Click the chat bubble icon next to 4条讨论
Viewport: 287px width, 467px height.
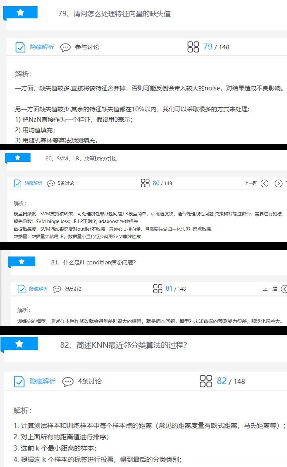click(68, 382)
